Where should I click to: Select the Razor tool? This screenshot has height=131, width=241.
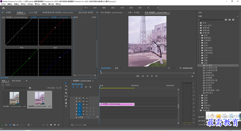click(x=66, y=93)
